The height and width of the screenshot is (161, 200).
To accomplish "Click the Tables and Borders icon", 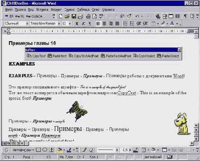I will [165, 16].
